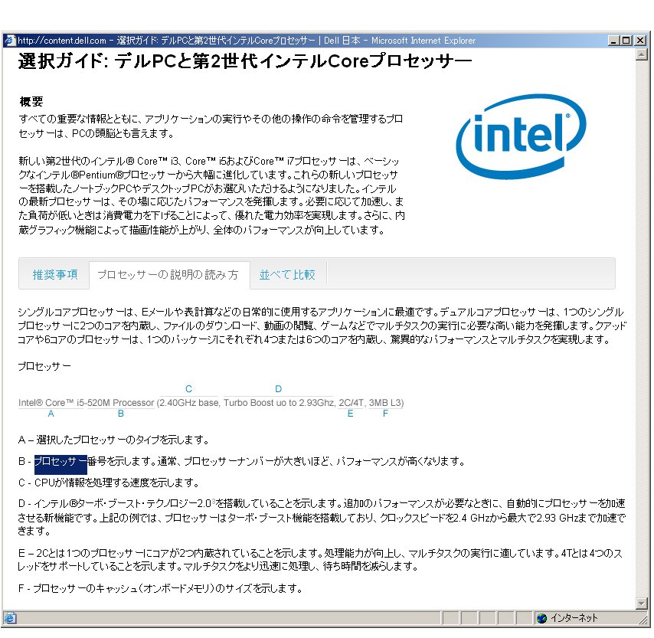Click the highlighted プロセッサー text selection
This screenshot has width=654, height=638.
60,461
